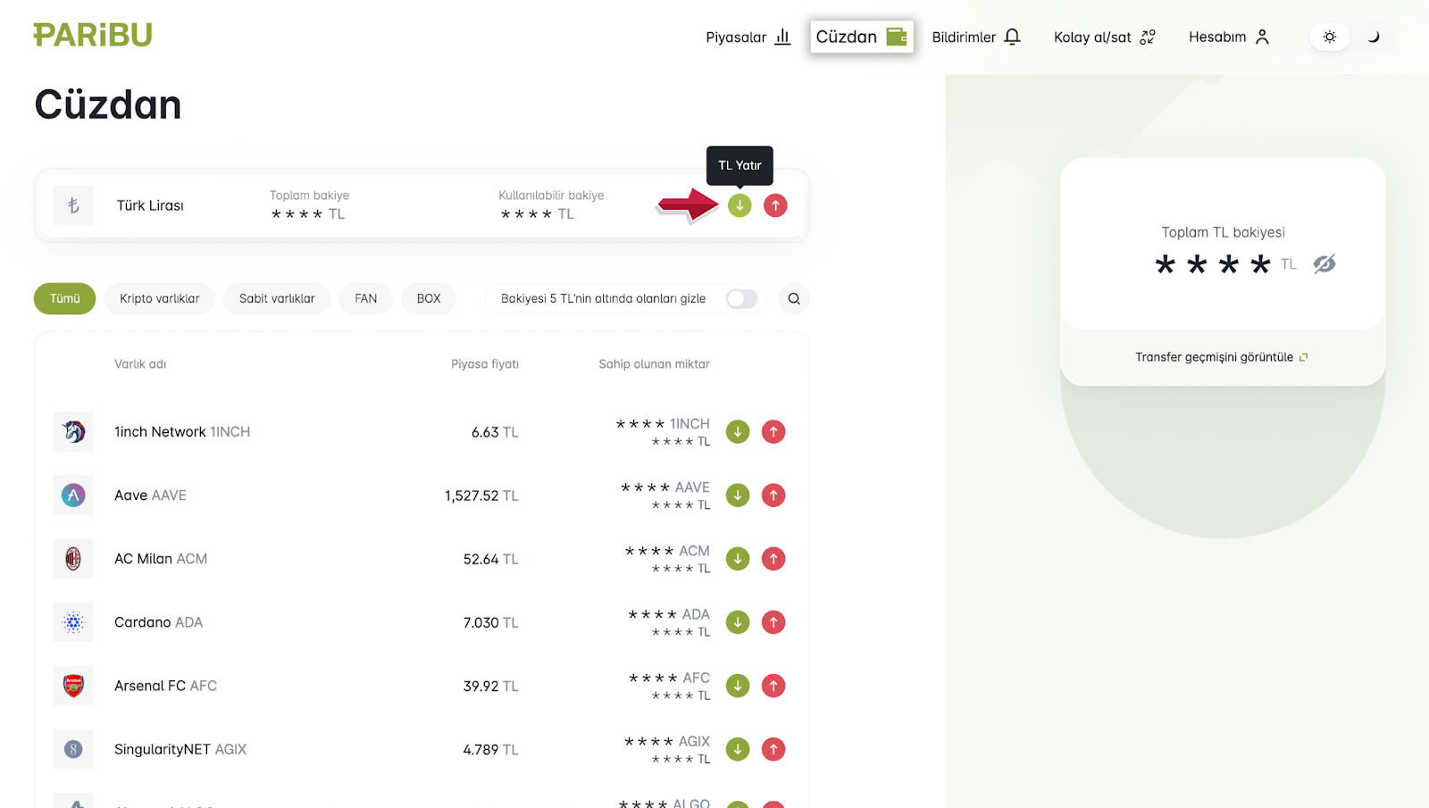Click the Aave logo

pos(73,496)
